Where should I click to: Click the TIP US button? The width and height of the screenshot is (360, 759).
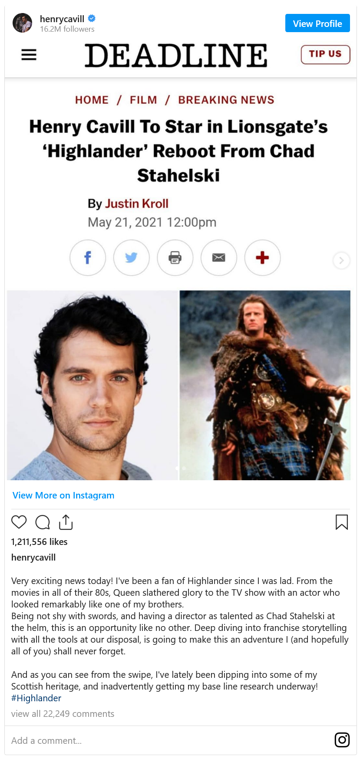(x=325, y=54)
